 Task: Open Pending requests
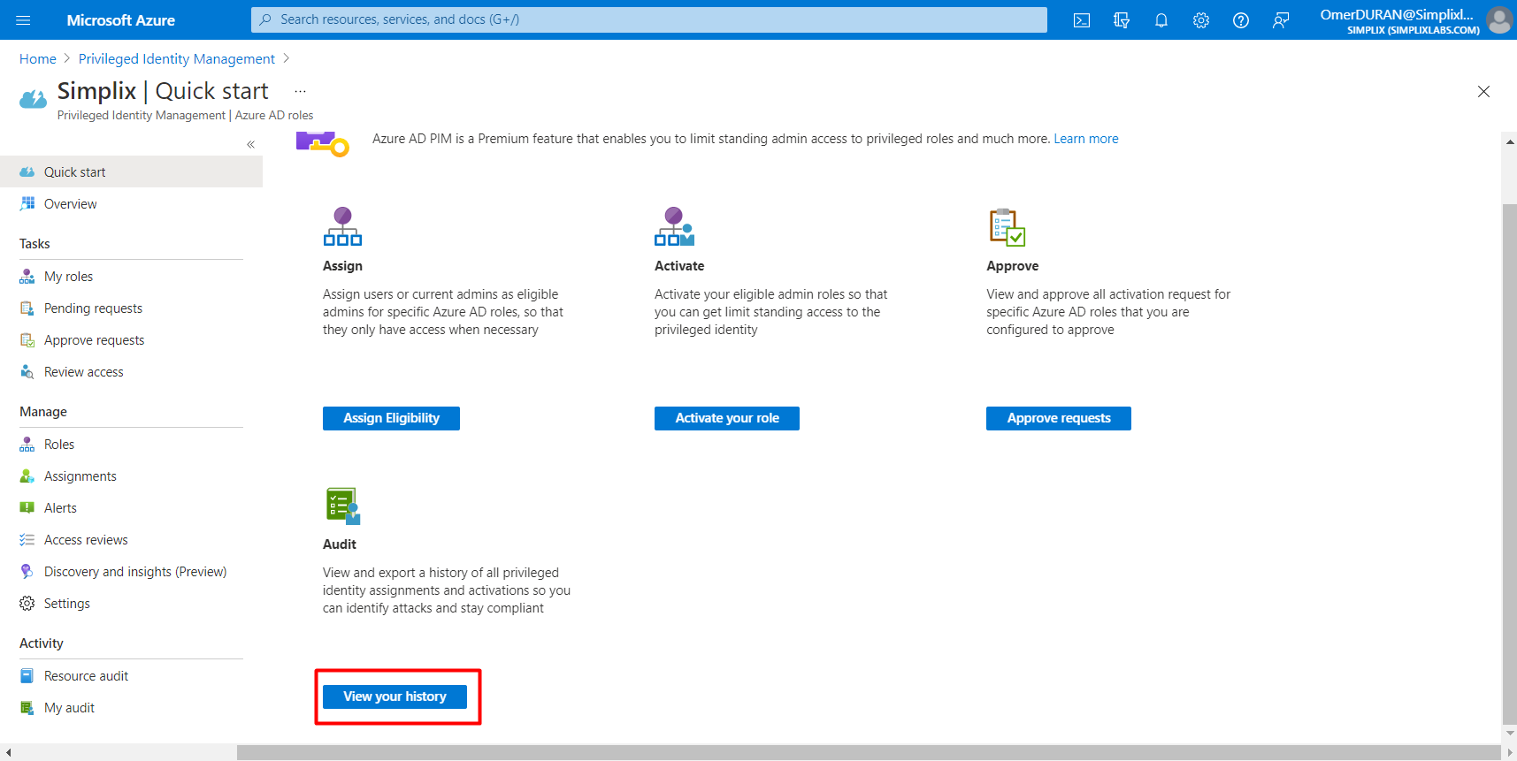pos(131,308)
